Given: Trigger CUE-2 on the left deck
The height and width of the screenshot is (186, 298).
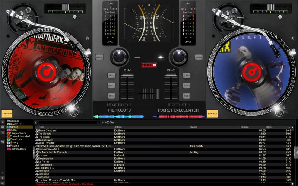Looking at the screenshot, I should [x=111, y=86].
